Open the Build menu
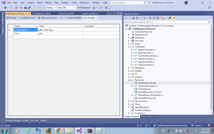Viewport: 214px width, 134px height. click(40, 3)
